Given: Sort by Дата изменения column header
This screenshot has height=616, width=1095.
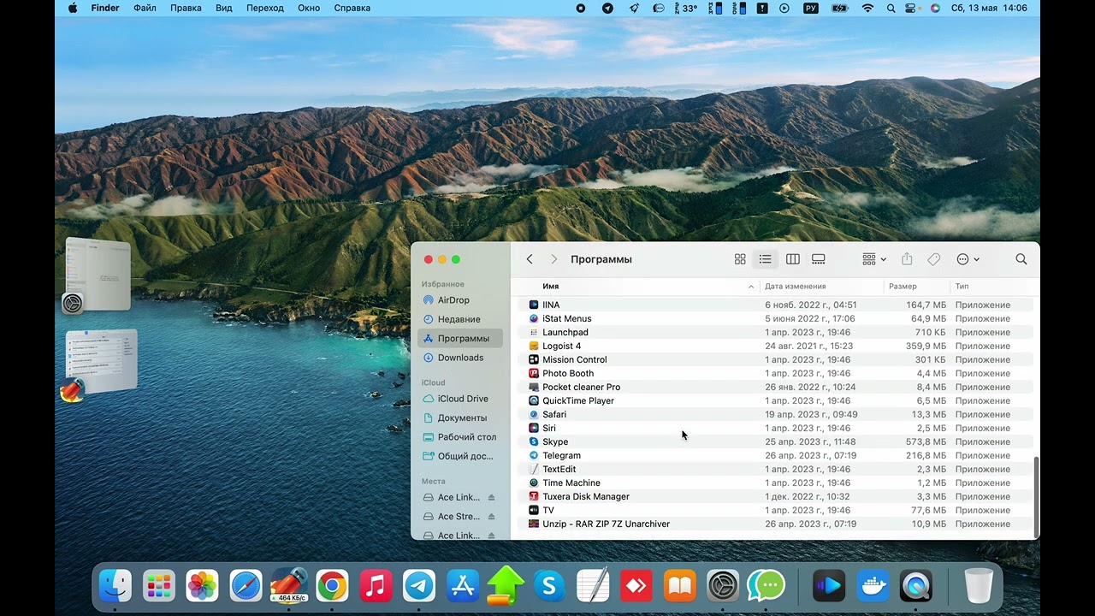Looking at the screenshot, I should point(795,287).
